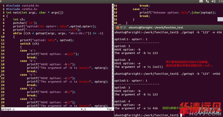This screenshot has height=117, width=223.
Task: Click the ./getopt -b "123" -e456 command
Action: point(200,74)
